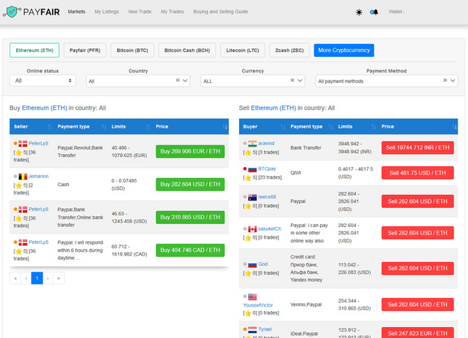This screenshot has width=468, height=338.
Task: Click the Dutch flag next to Tyrael
Action: click(252, 330)
